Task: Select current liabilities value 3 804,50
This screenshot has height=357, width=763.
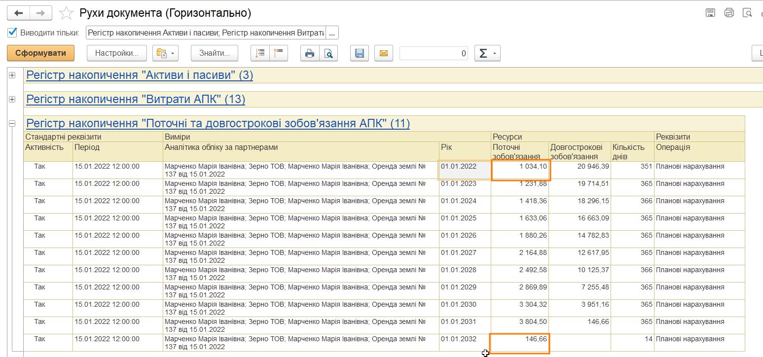Action: 520,325
